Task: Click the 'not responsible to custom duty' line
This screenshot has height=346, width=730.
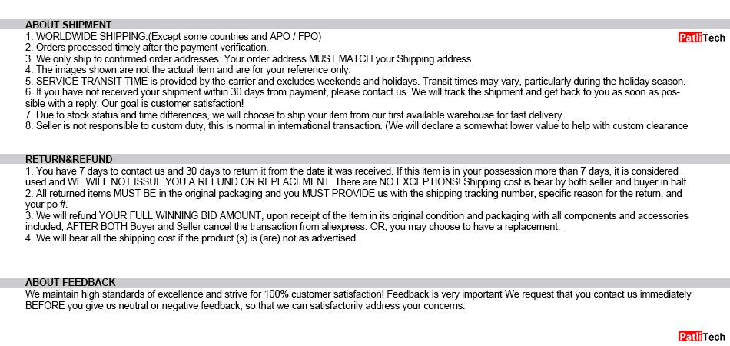Action: pyautogui.click(x=357, y=125)
